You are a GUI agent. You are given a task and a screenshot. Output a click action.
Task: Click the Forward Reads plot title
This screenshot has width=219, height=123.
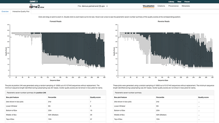click(56, 22)
